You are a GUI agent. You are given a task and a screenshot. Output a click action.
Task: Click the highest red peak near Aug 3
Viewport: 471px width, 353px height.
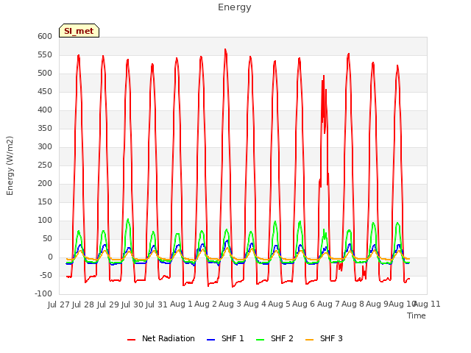225,50
